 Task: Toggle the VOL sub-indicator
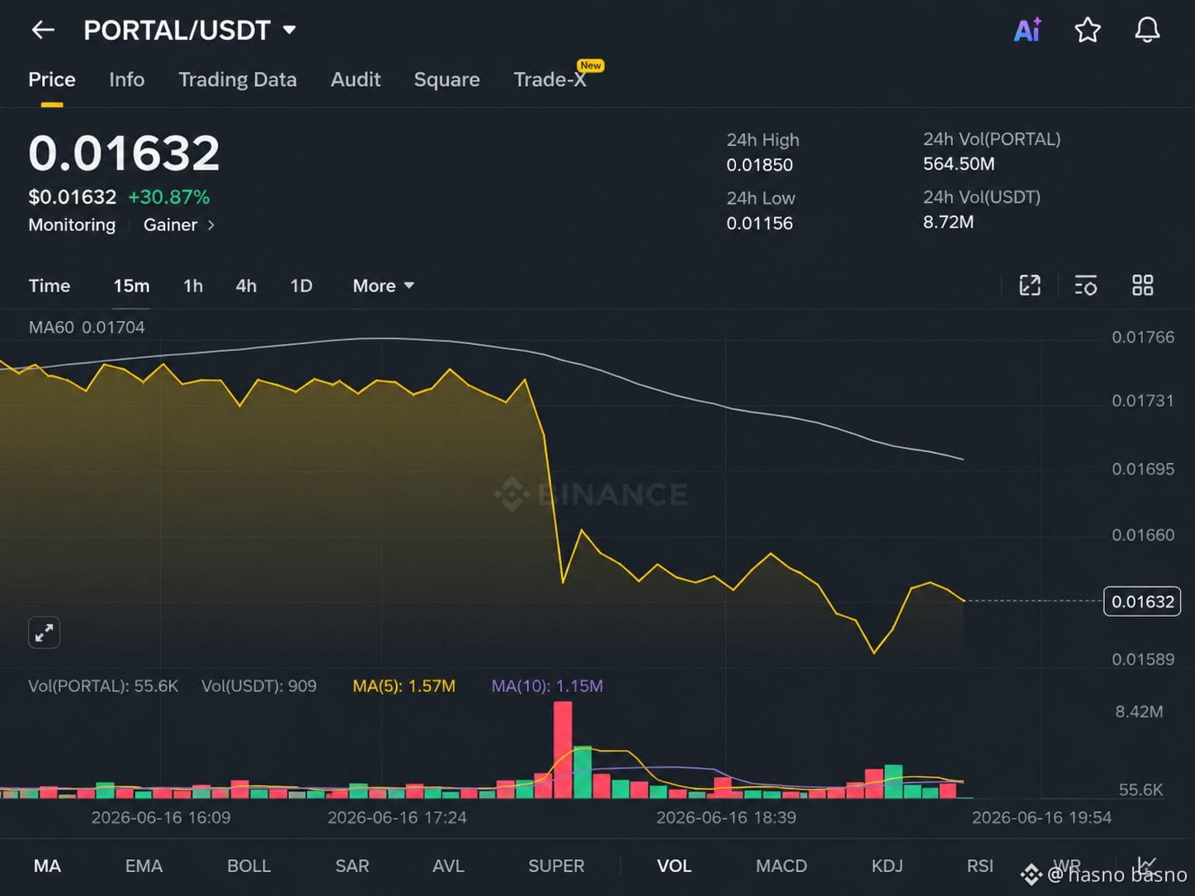click(674, 865)
